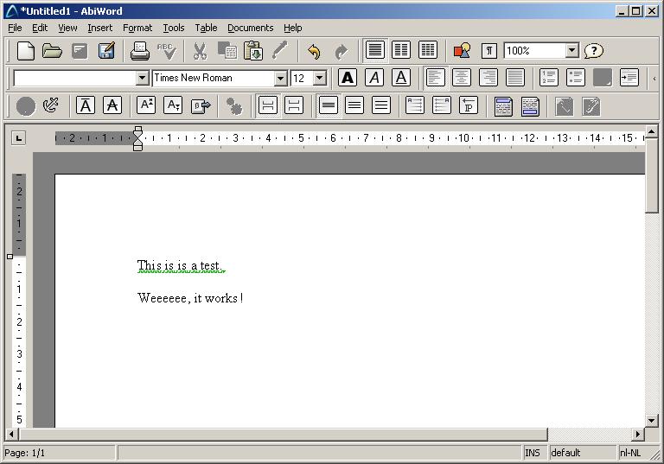Click the New document icon
Image resolution: width=664 pixels, height=464 pixels.
(26, 51)
